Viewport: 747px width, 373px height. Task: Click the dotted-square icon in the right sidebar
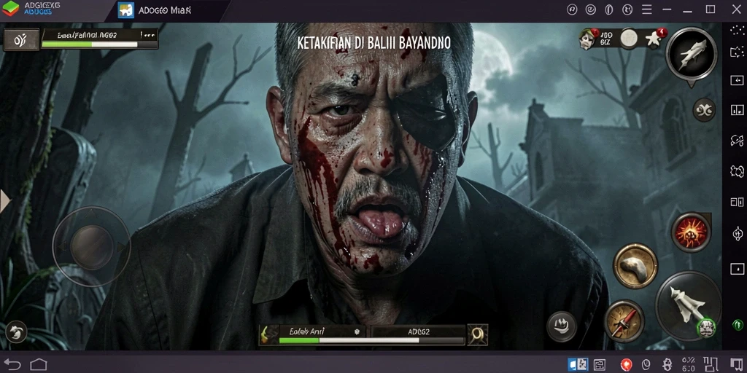point(737,51)
